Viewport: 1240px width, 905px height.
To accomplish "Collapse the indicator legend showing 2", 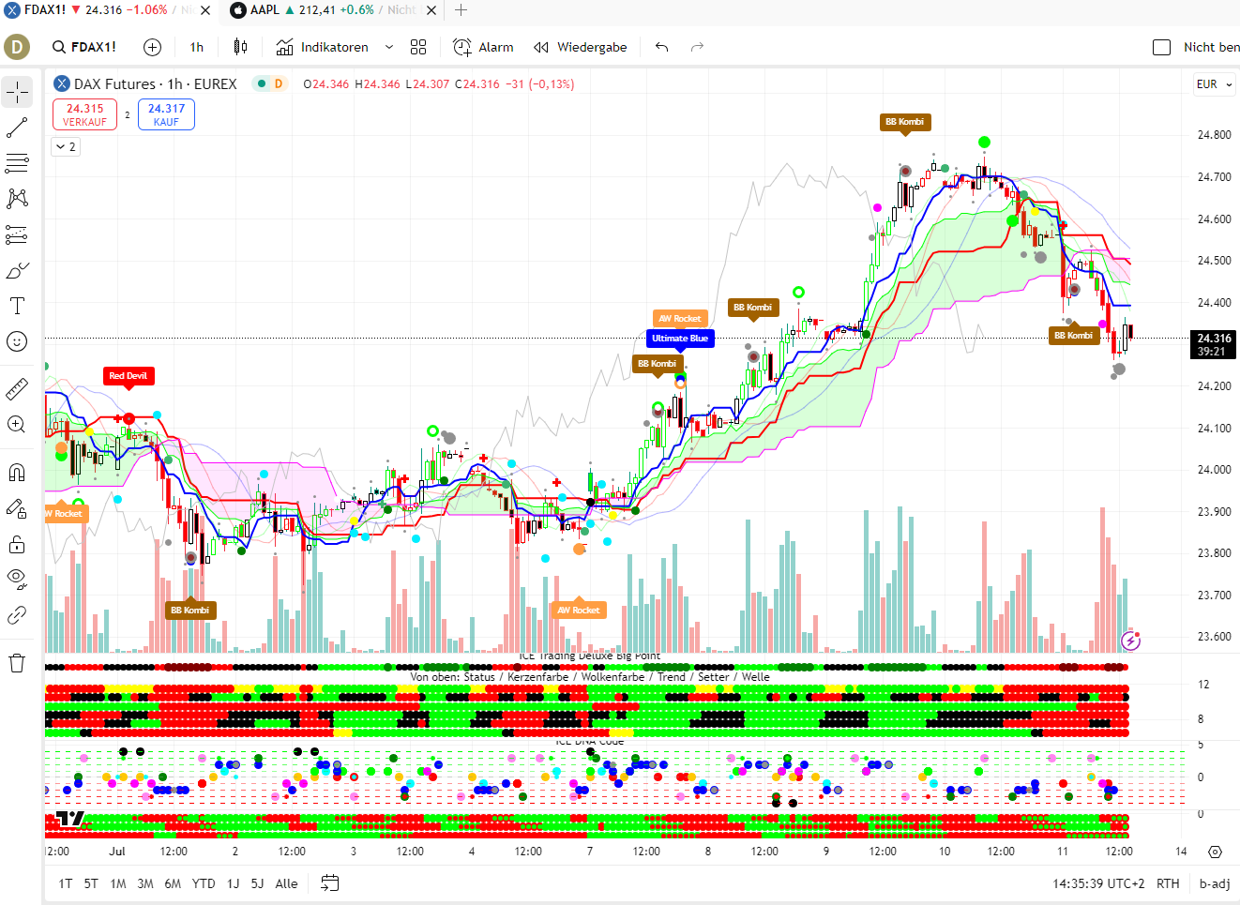I will (x=66, y=146).
